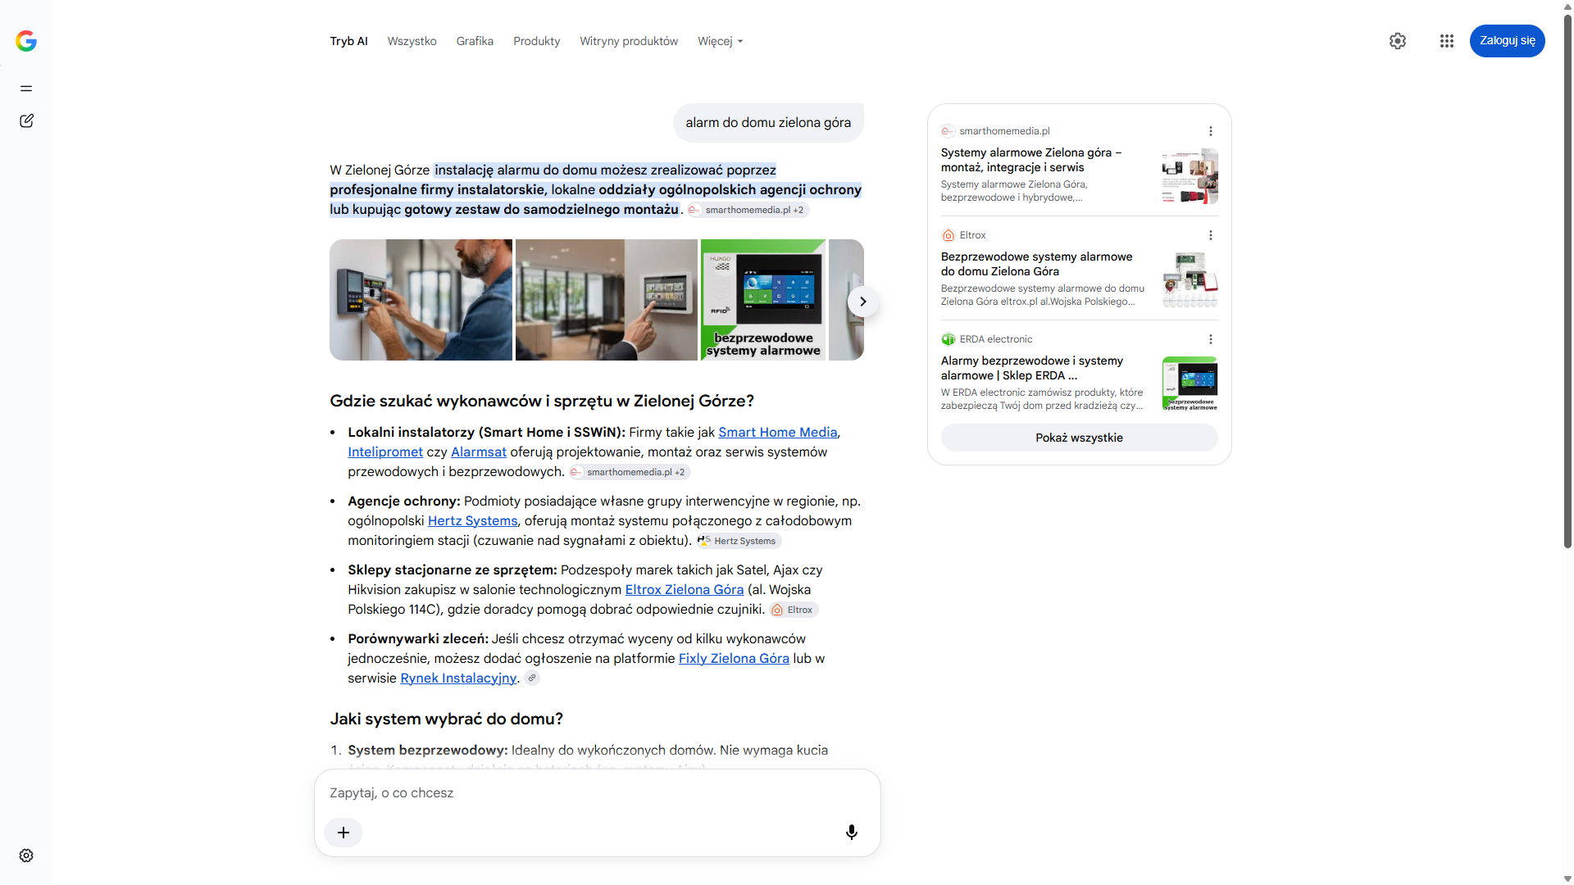1574x885 pixels.
Task: Open the sidebar settings gear at bottom
Action: click(x=26, y=855)
